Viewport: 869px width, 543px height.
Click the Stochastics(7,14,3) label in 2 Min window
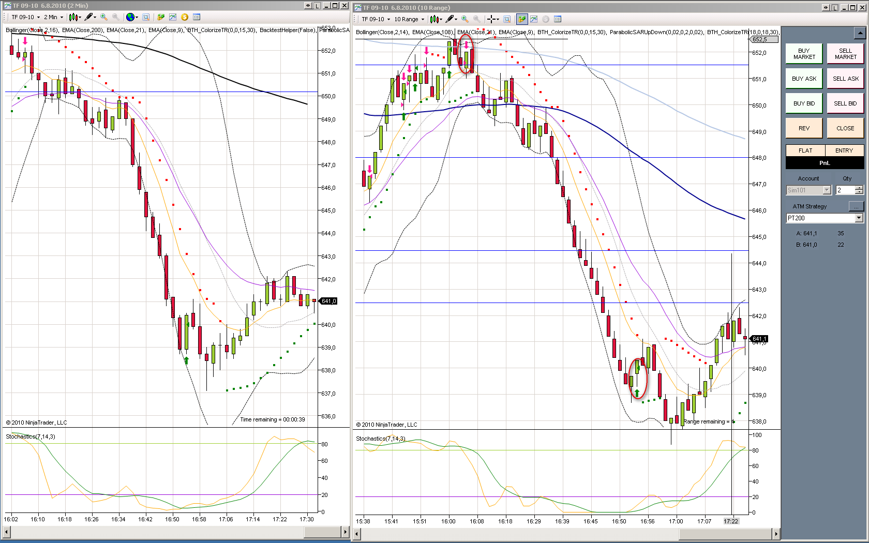pyautogui.click(x=31, y=436)
